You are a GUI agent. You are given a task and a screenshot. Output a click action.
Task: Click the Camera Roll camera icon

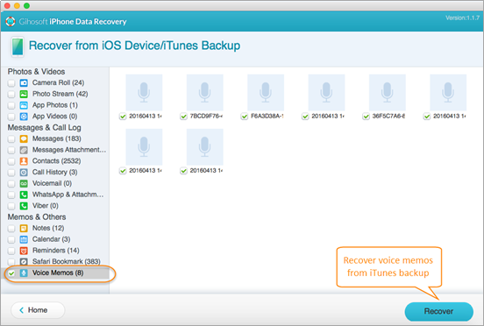click(x=24, y=82)
